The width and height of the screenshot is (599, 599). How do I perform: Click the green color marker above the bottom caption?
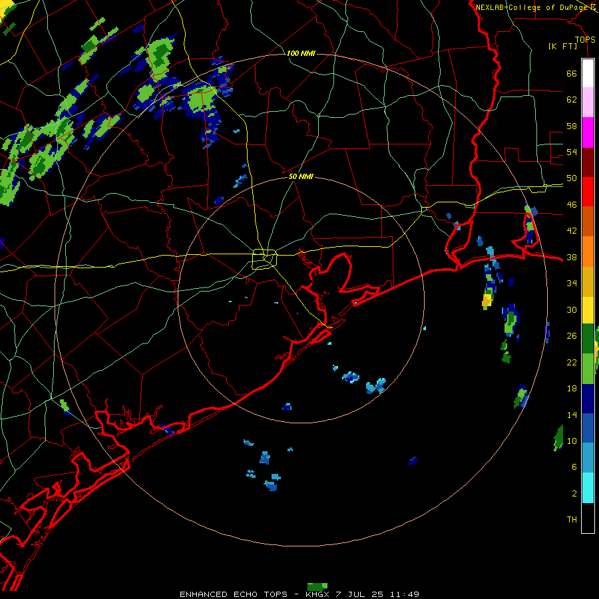317,586
